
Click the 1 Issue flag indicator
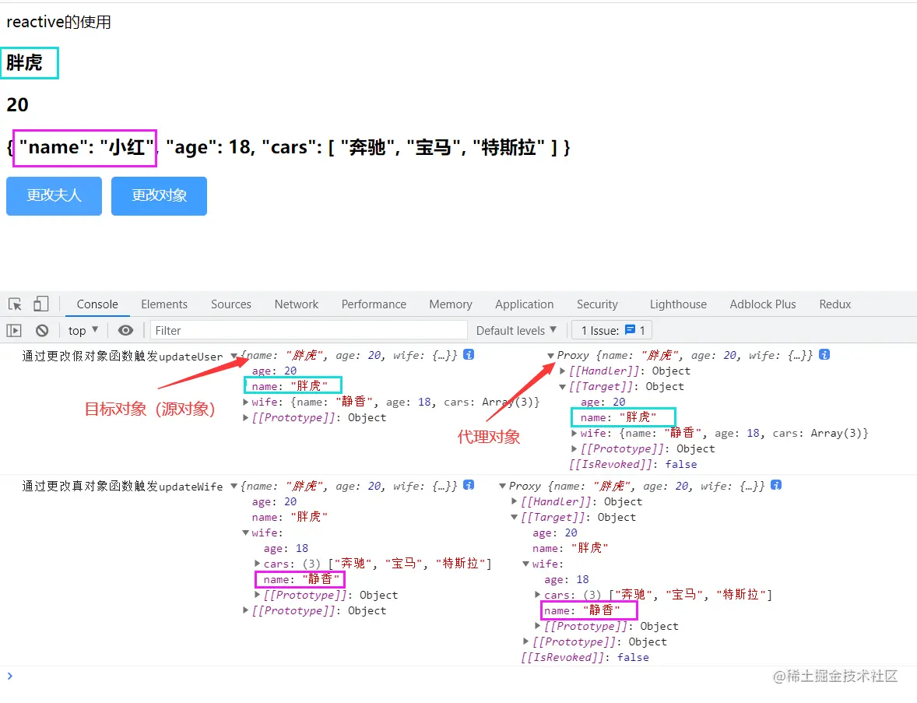612,330
